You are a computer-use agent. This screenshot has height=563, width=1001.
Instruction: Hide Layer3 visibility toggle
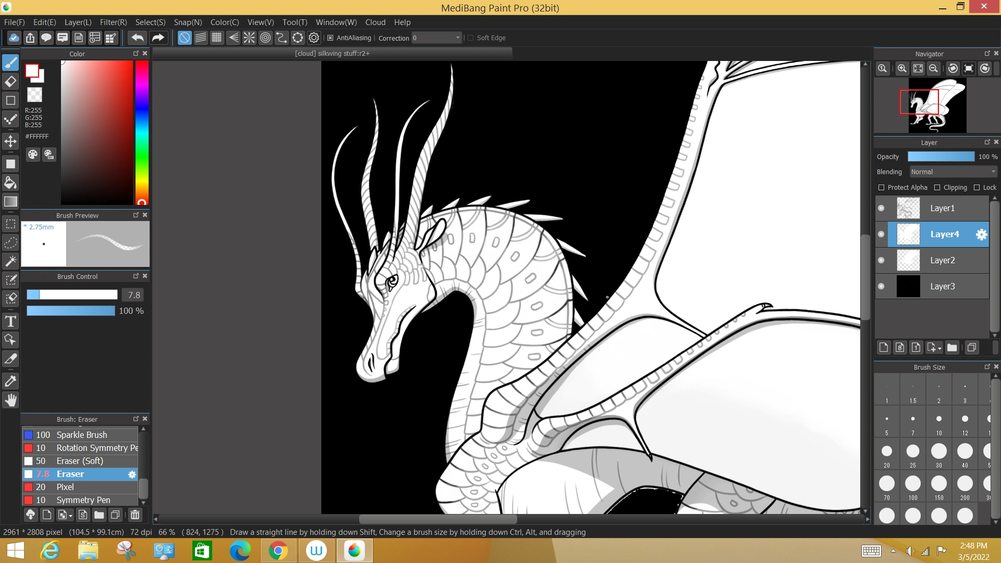coord(881,286)
